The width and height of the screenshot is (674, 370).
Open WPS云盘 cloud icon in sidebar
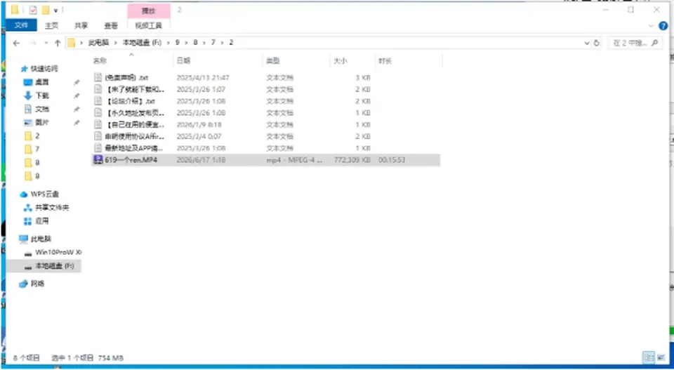[24, 194]
